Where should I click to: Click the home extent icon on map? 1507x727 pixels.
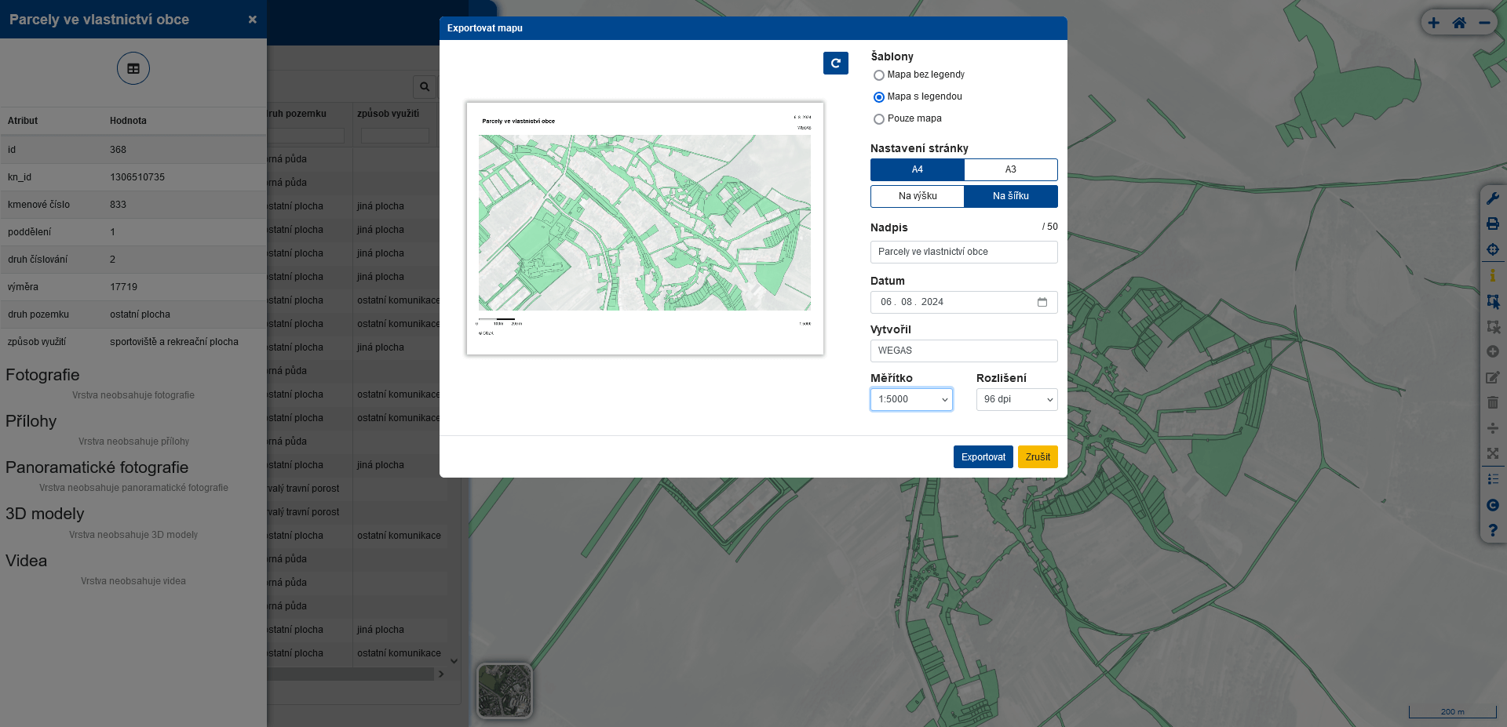pos(1459,23)
